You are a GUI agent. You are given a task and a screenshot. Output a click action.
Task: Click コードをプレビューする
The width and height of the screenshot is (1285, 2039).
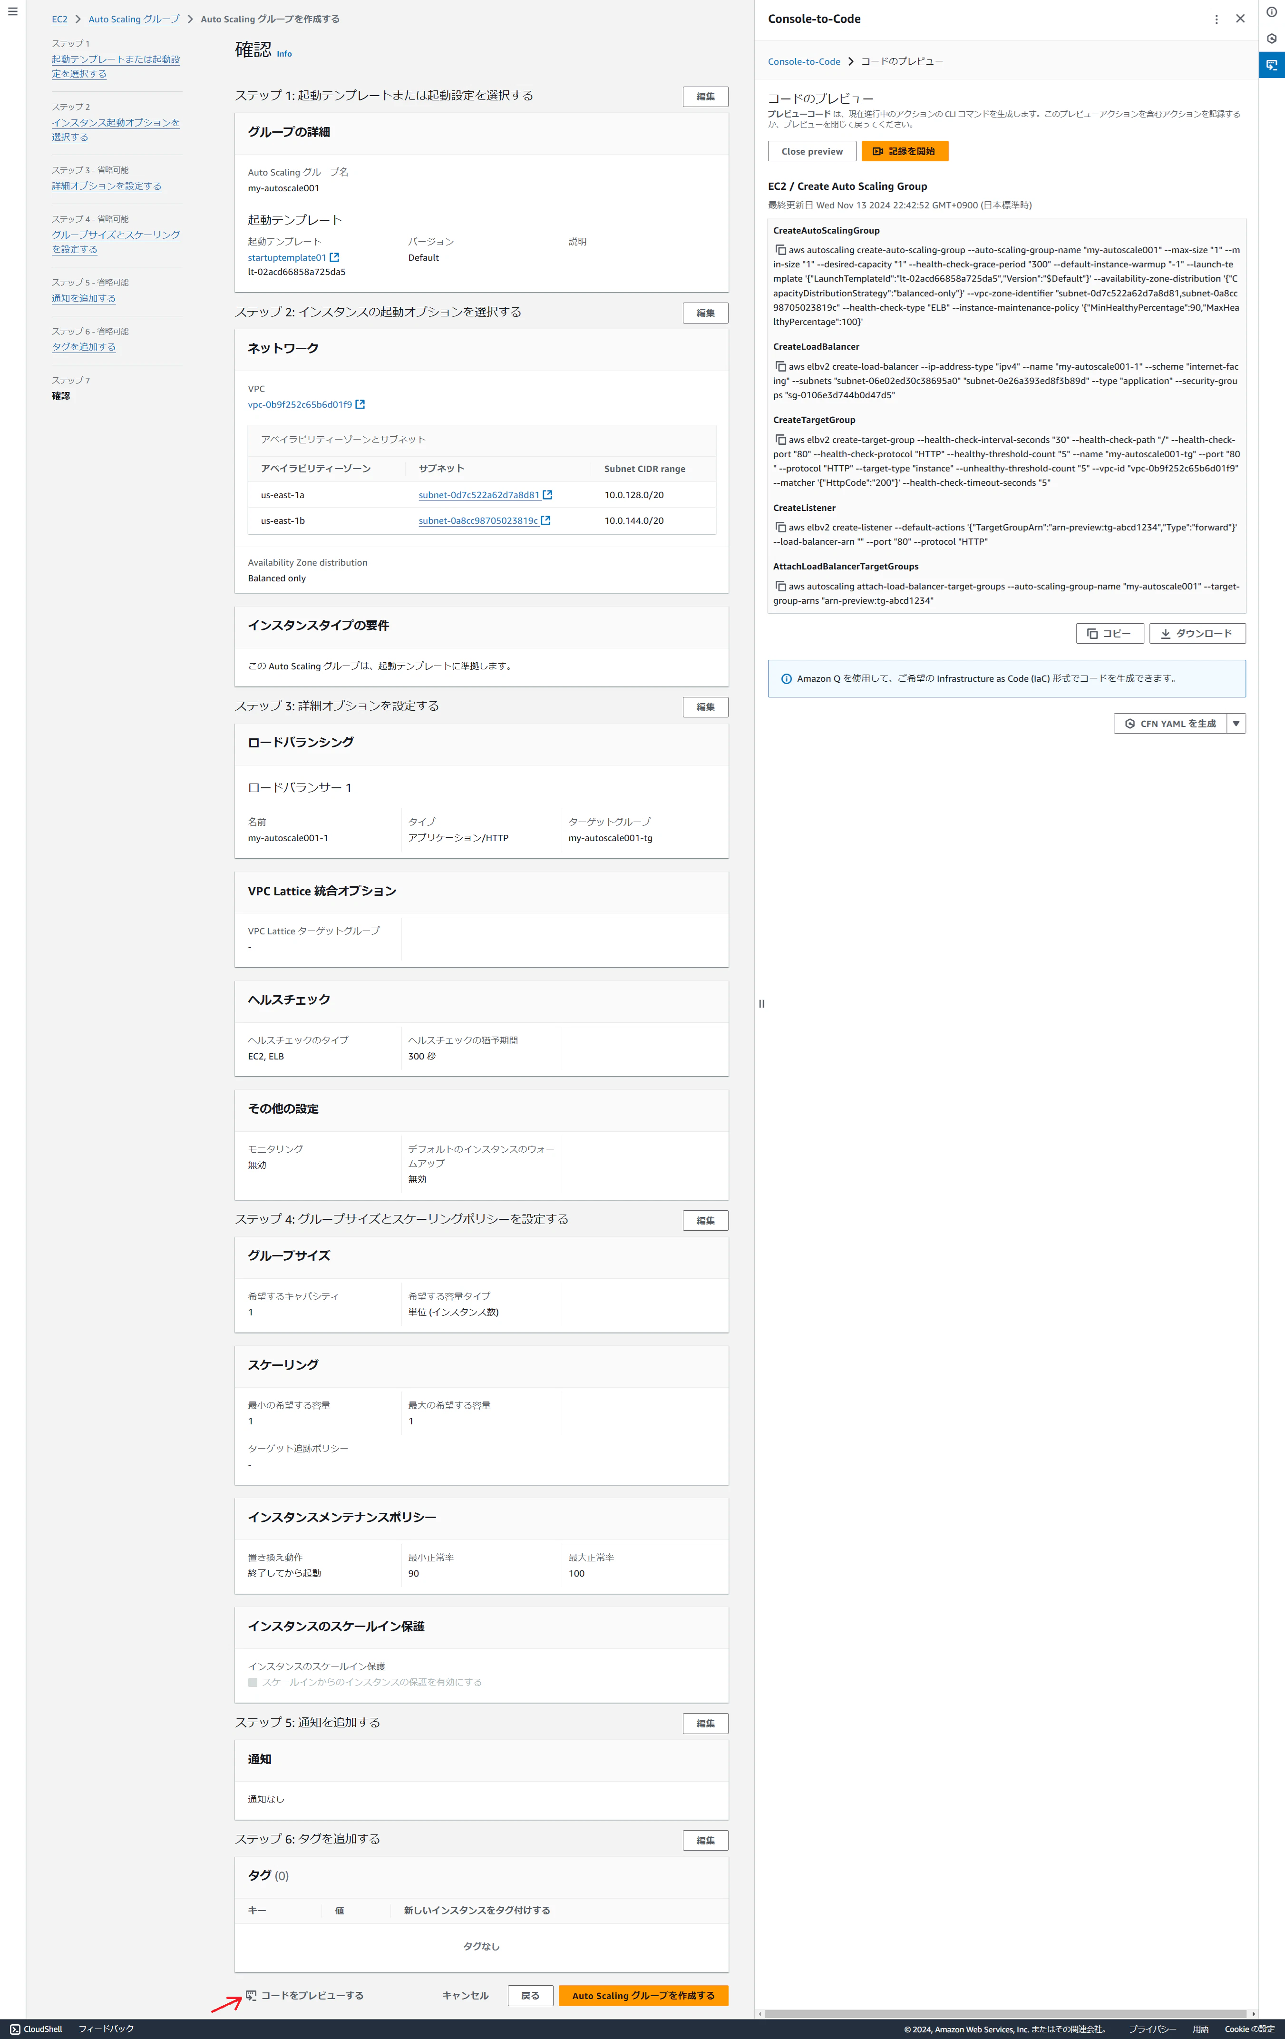click(306, 1996)
